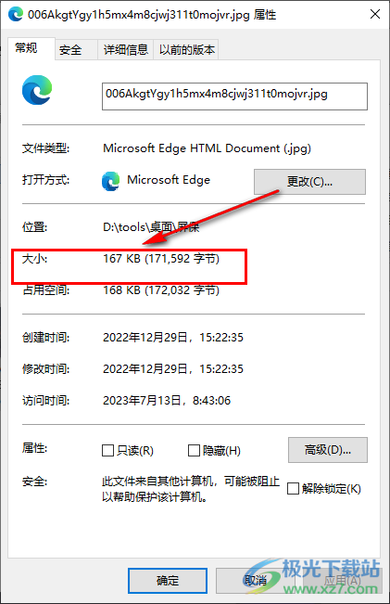The height and width of the screenshot is (604, 390).
Task: Confirm with the 确定 button
Action: pyautogui.click(x=168, y=581)
